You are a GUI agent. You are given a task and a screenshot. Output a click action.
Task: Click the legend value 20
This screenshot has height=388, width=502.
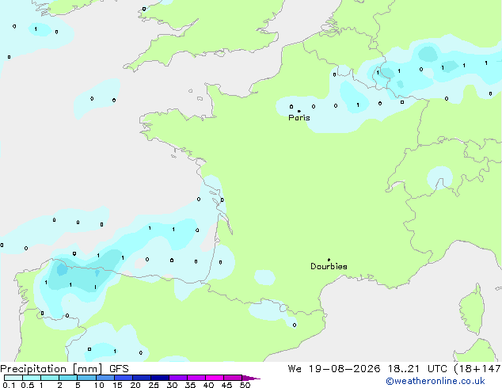(135, 385)
